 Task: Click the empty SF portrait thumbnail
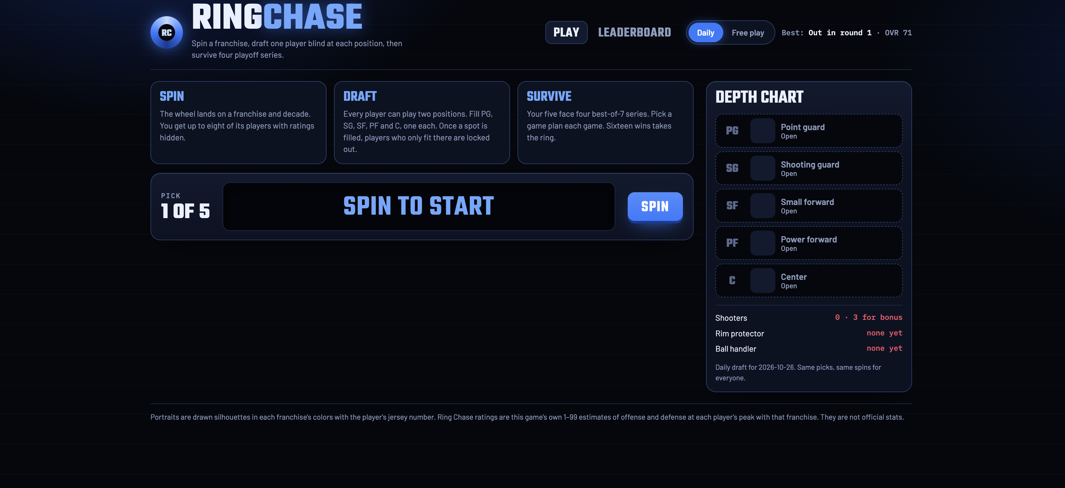pos(762,205)
